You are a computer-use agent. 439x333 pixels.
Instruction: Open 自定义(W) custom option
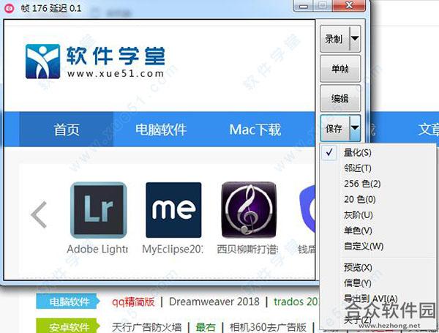click(x=378, y=246)
